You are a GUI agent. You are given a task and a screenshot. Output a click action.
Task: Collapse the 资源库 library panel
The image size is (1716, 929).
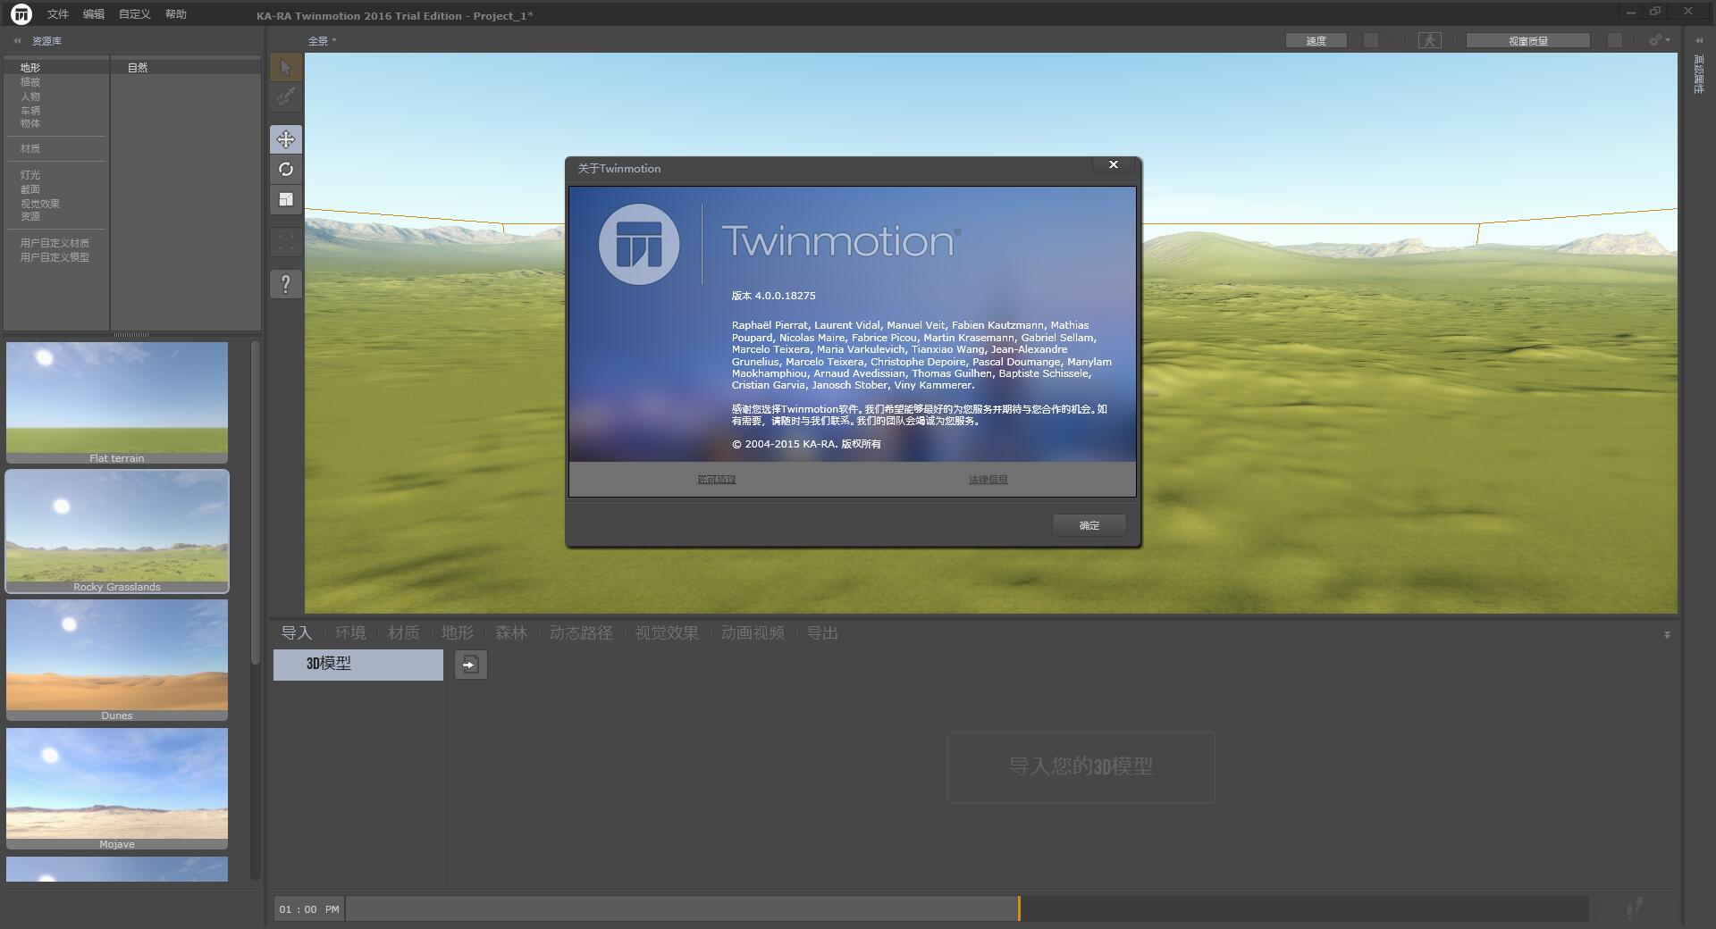17,41
